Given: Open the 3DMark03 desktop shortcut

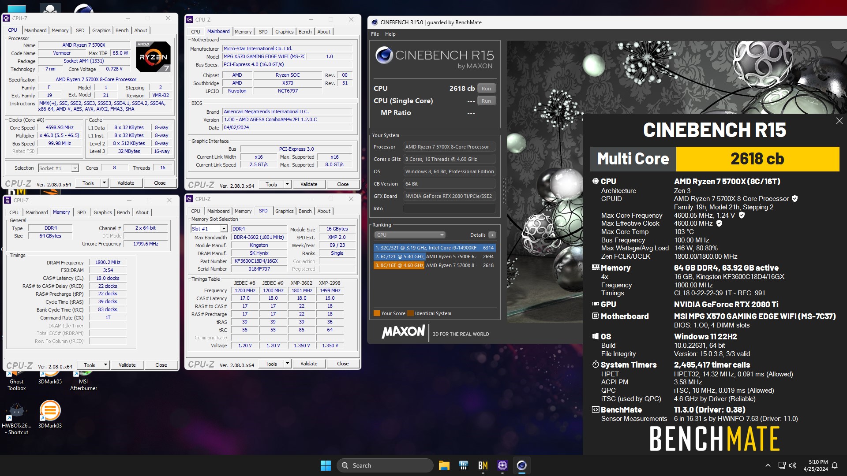Looking at the screenshot, I should [50, 414].
